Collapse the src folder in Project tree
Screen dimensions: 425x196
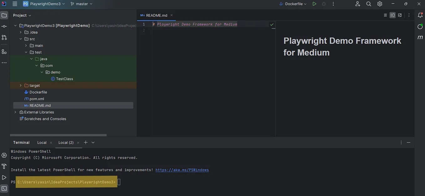(21, 39)
